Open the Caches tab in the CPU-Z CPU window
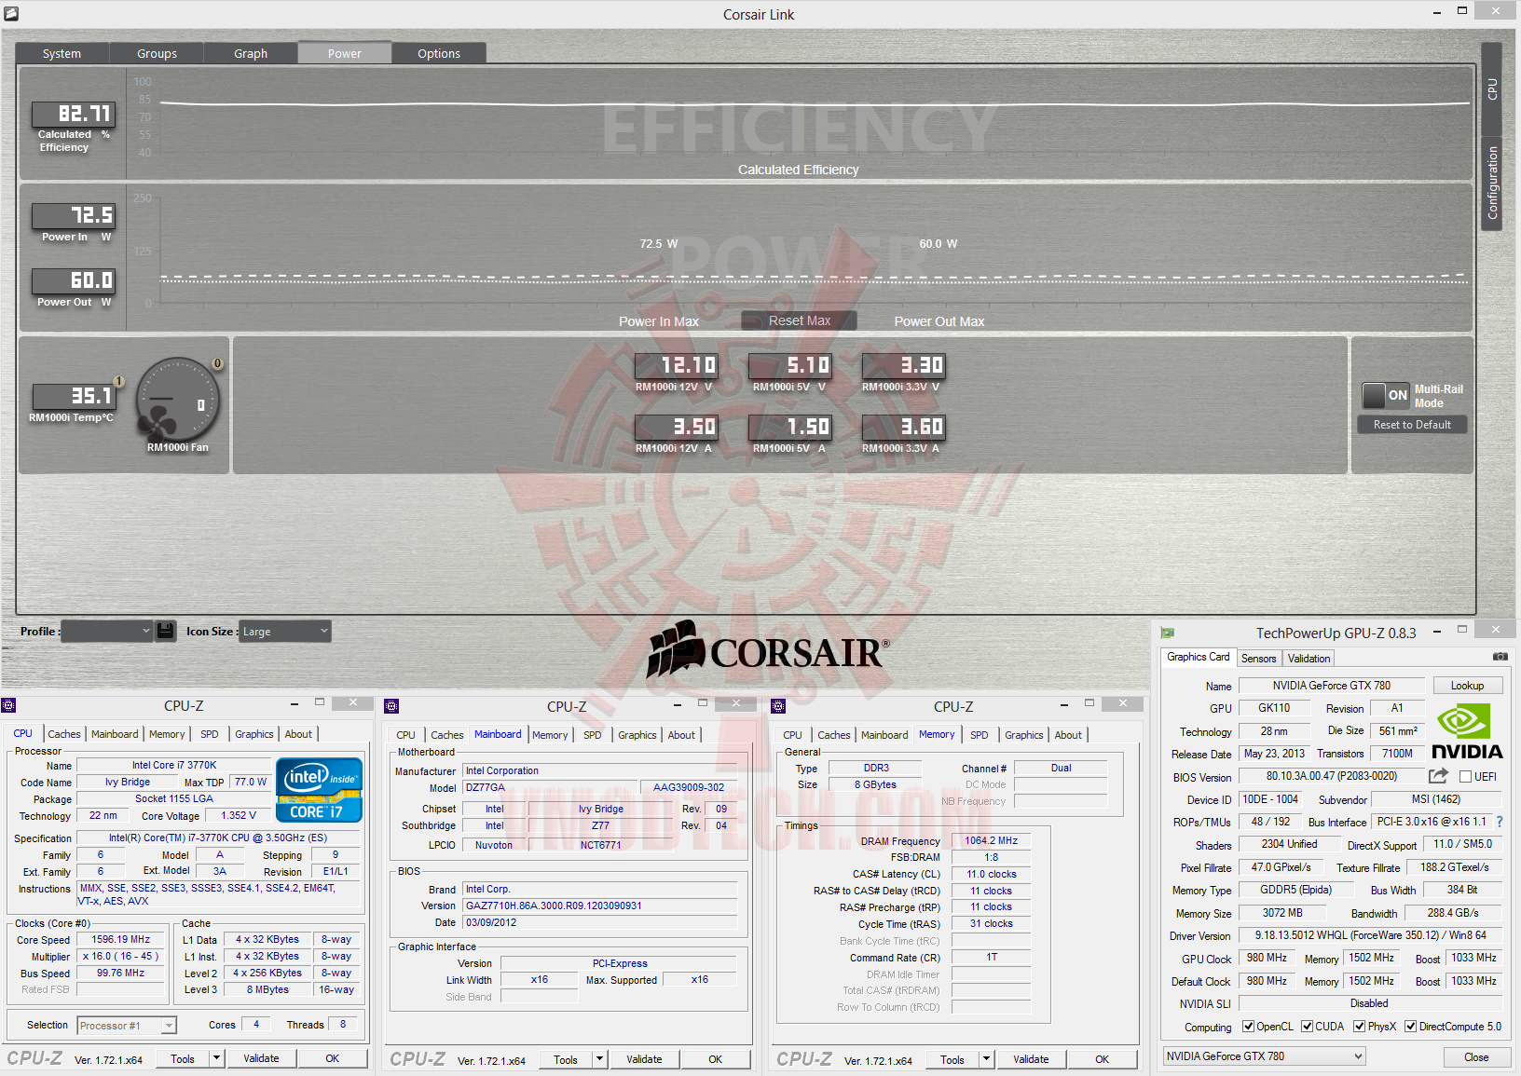The height and width of the screenshot is (1076, 1521). [x=64, y=734]
